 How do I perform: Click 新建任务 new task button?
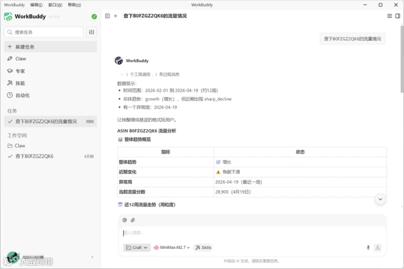pos(50,47)
